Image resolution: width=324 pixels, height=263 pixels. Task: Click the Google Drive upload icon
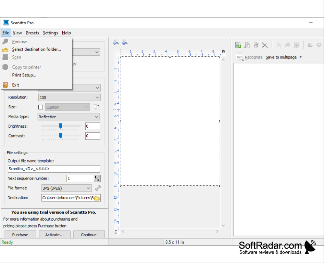(x=310, y=45)
